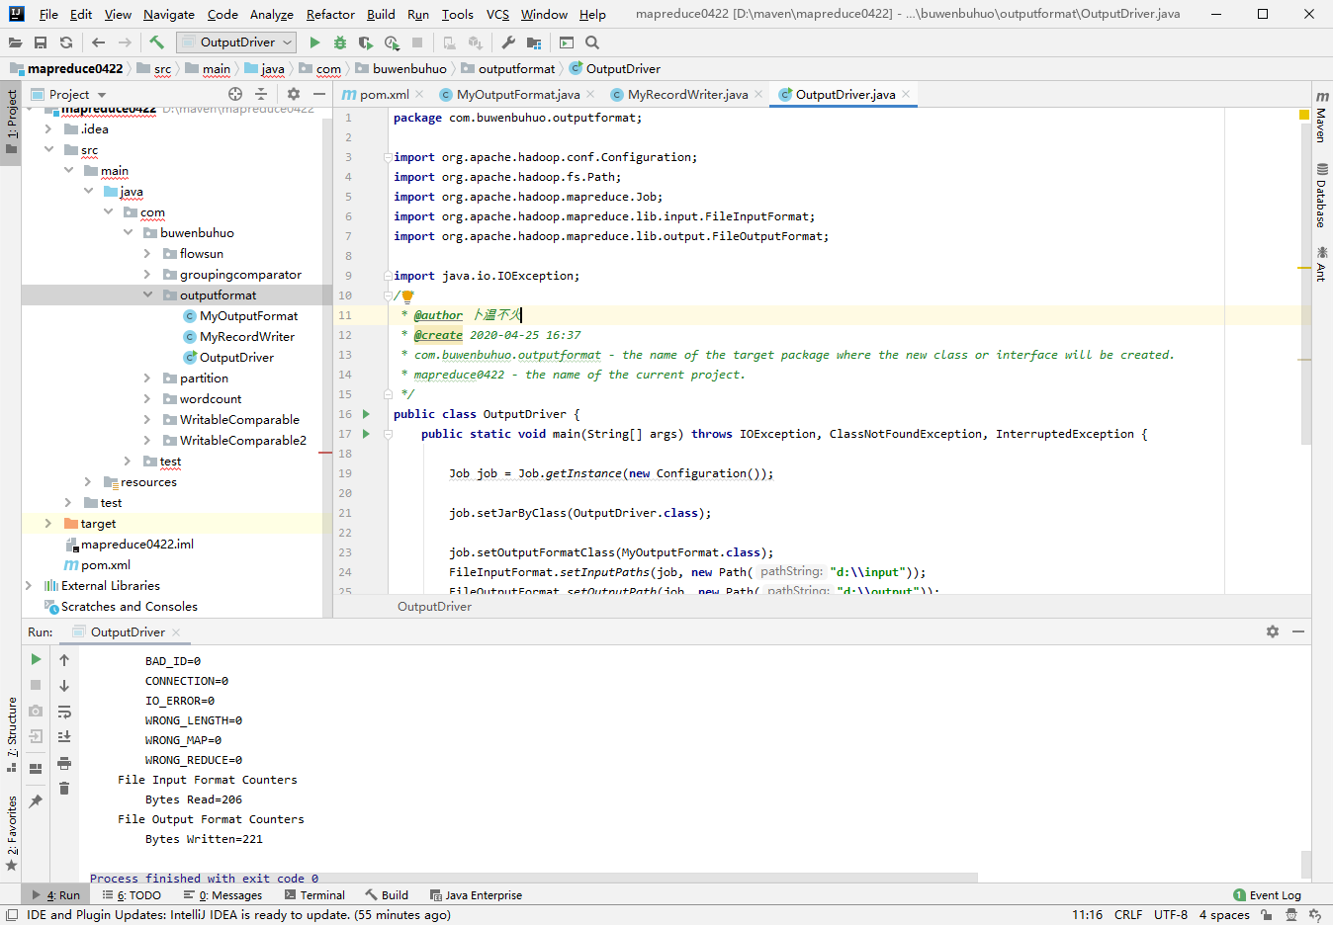Open Event Log in the status bar

(1267, 895)
